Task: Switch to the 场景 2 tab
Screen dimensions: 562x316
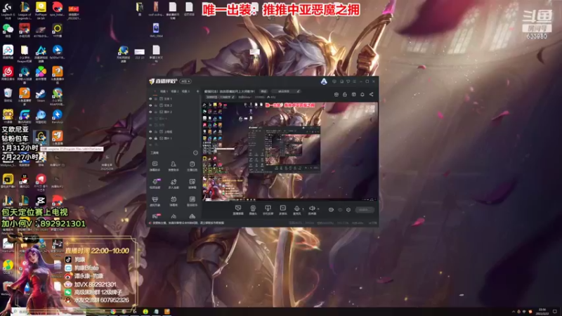Action: tap(174, 91)
